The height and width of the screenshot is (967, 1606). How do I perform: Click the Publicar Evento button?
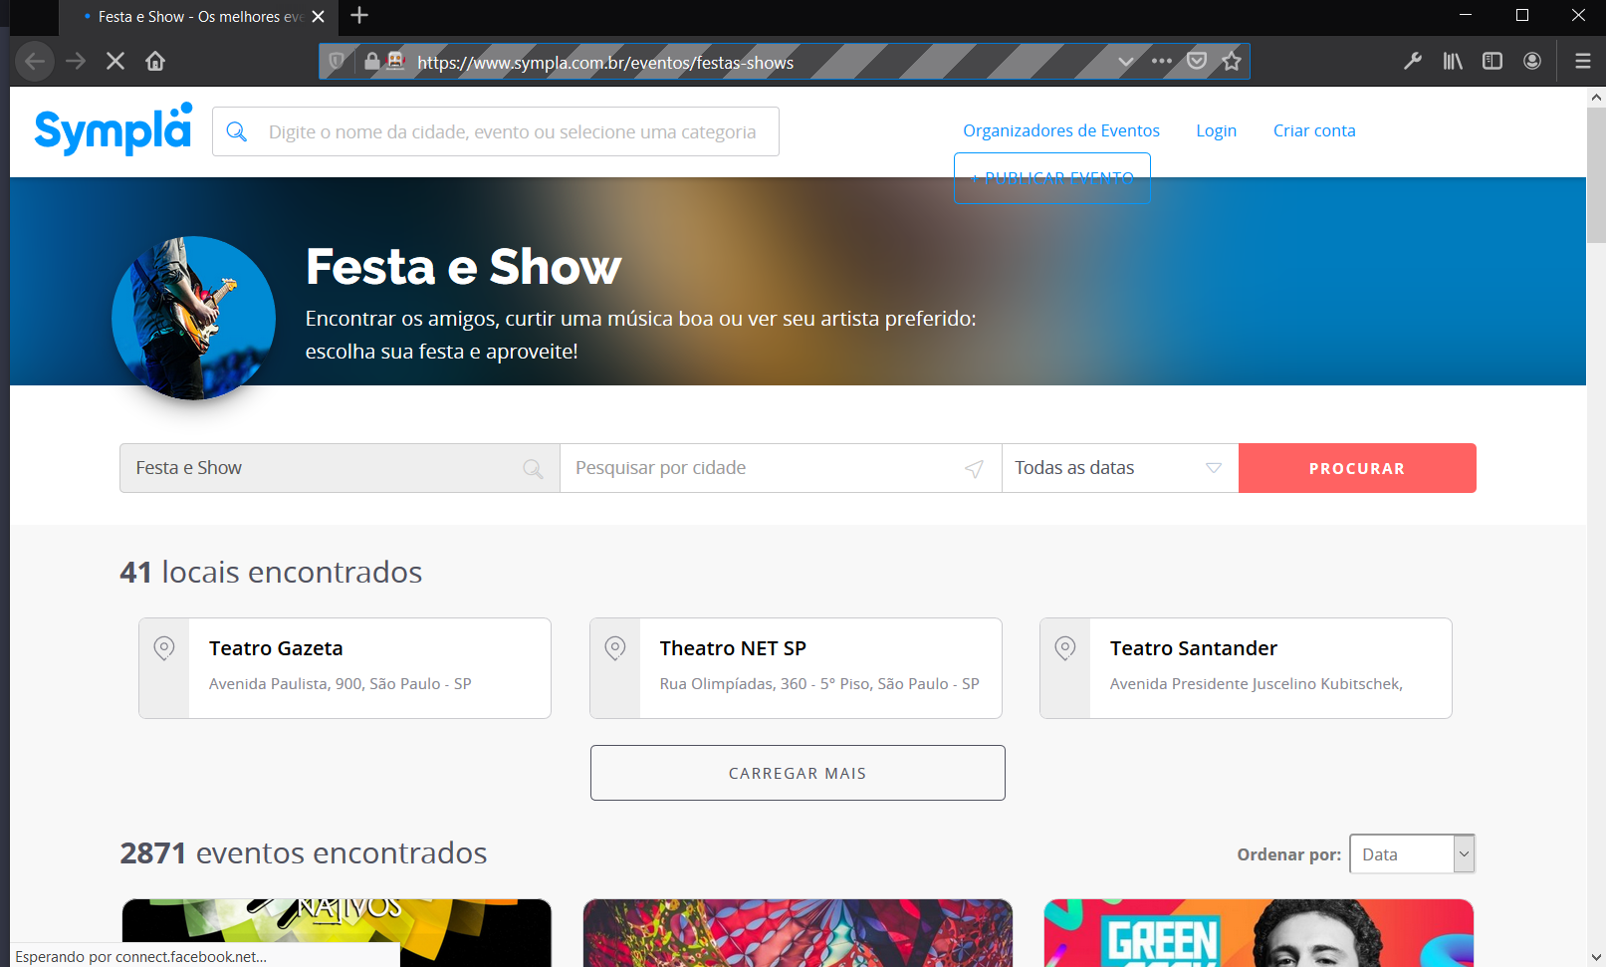click(1052, 178)
